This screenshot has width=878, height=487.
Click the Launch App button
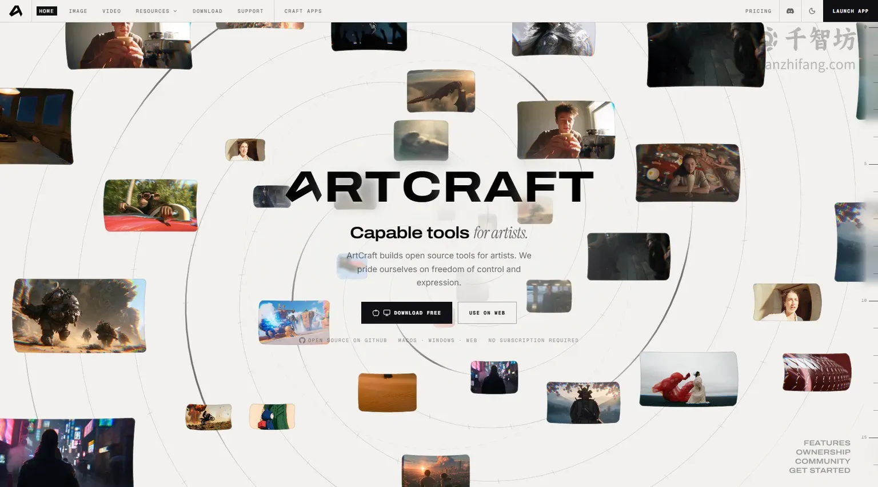coord(850,11)
